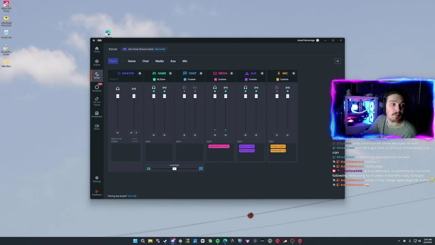This screenshot has width=435, height=245.
Task: Click the Microsoft Edge app chip in Media
Action: point(219,146)
